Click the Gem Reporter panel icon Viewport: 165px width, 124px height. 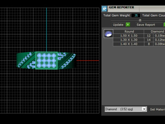(104, 9)
